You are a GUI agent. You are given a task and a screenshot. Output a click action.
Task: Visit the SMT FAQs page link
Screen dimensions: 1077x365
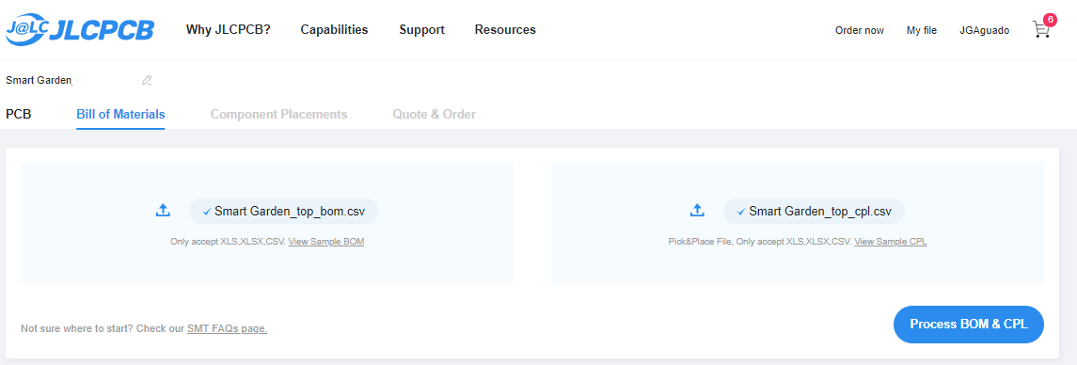tap(228, 328)
